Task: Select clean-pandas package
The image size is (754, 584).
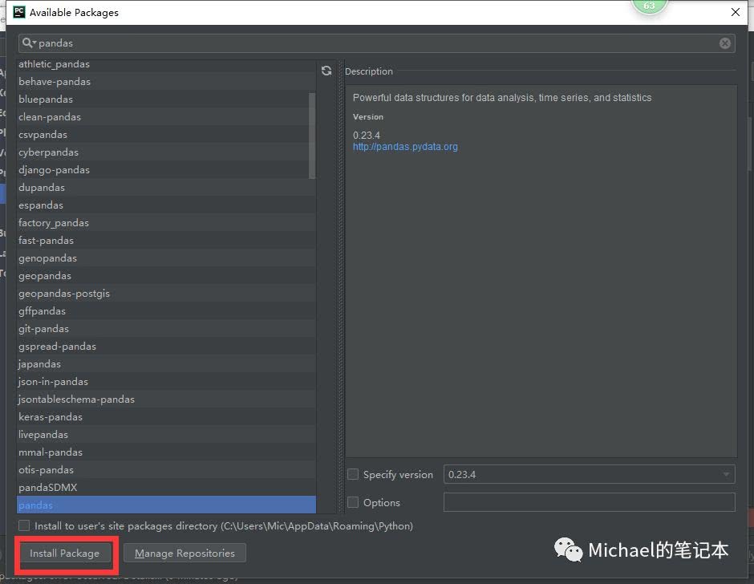Action: click(166, 117)
